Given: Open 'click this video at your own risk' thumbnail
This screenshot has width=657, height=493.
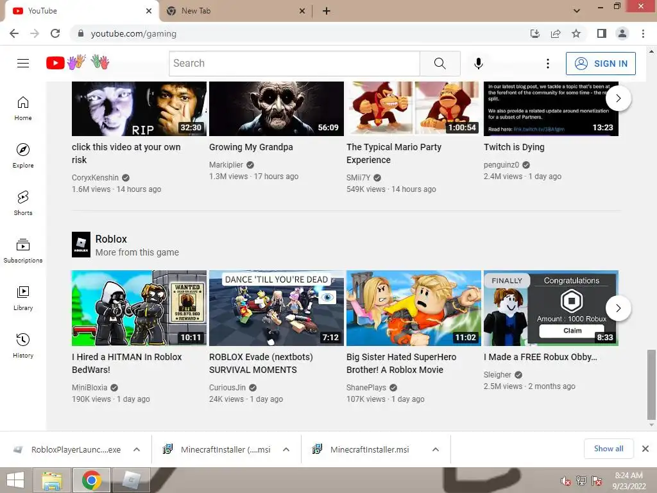Looking at the screenshot, I should pyautogui.click(x=139, y=108).
